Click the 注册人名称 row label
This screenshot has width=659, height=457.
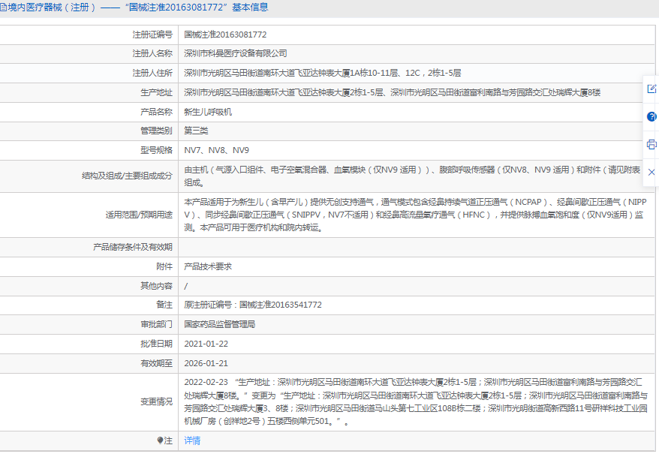click(152, 53)
